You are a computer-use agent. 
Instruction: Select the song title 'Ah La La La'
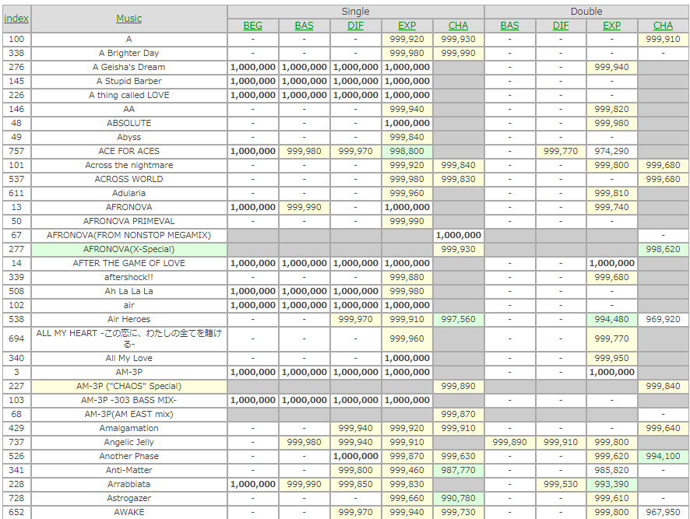point(129,291)
